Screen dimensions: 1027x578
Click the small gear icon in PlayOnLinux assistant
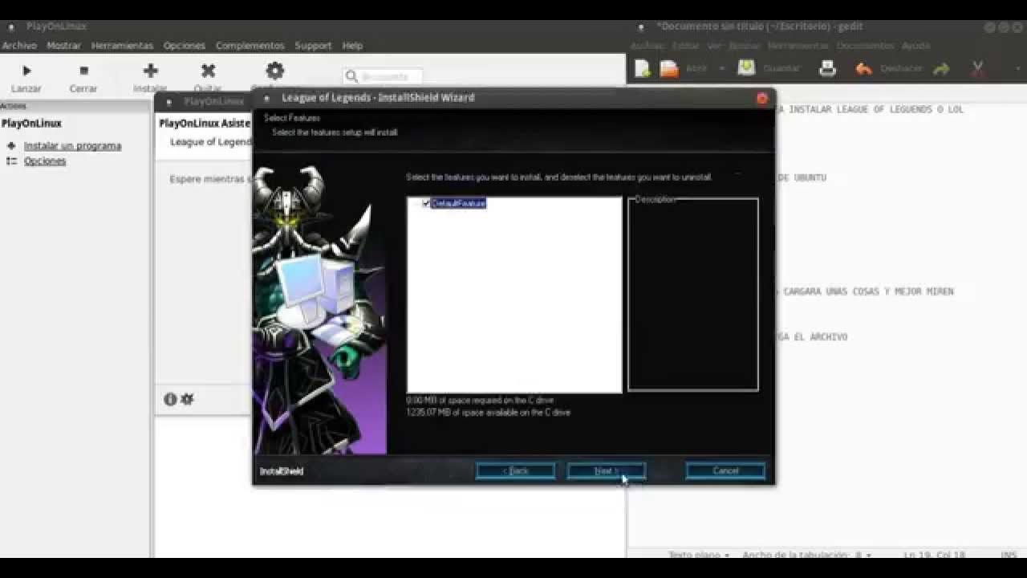pos(187,399)
